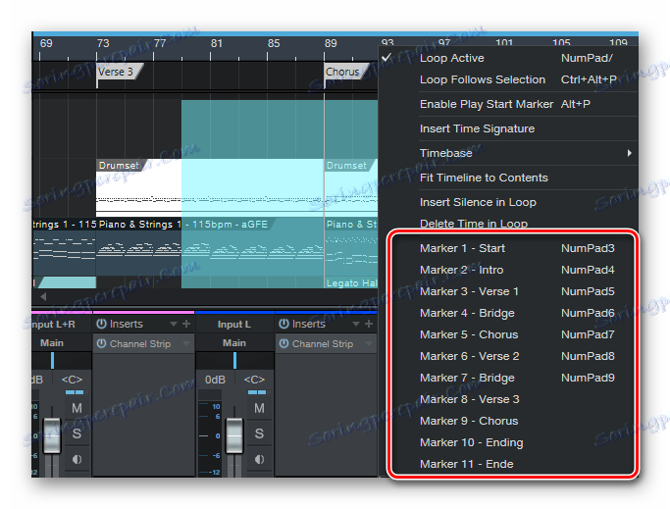The image size is (670, 509).
Task: Open Main output selector on Input L channel
Action: coord(234,342)
